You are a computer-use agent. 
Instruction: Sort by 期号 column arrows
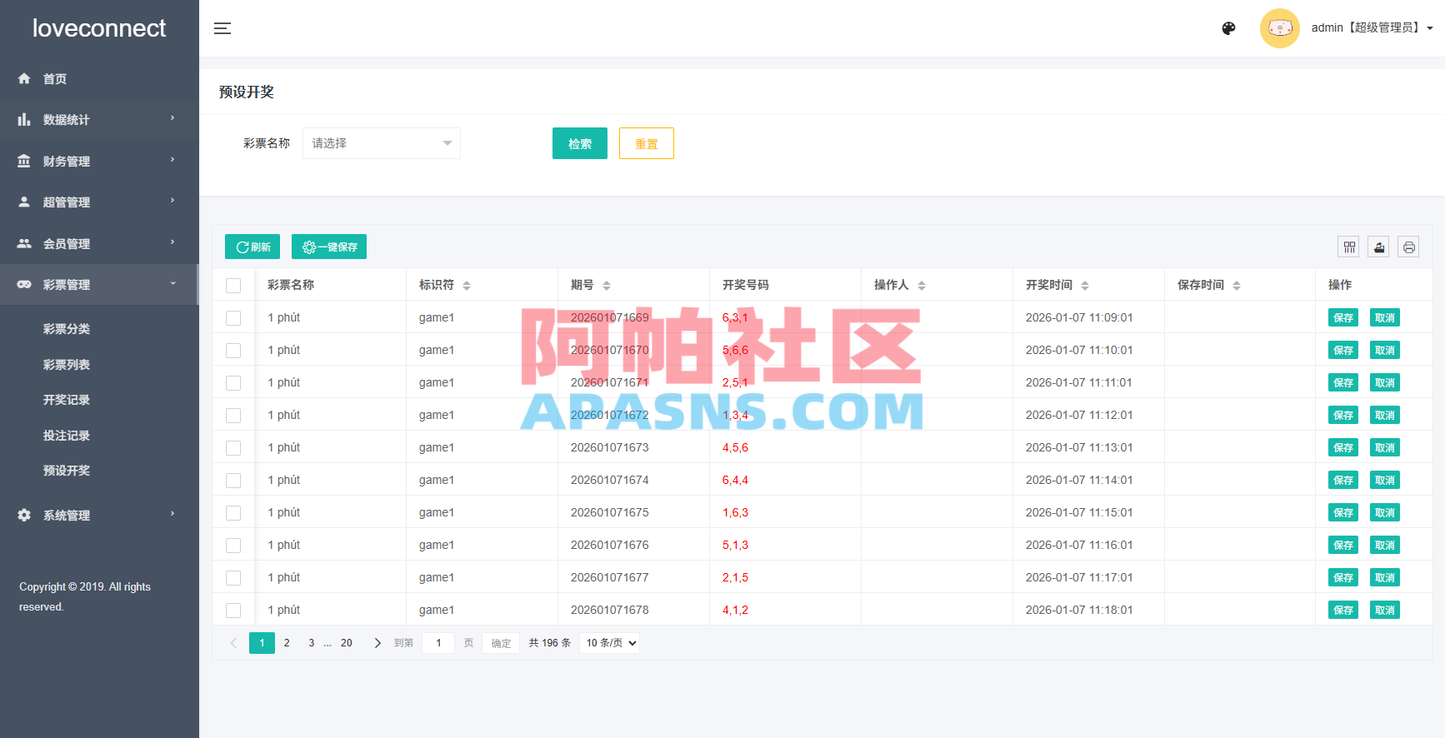coord(607,286)
